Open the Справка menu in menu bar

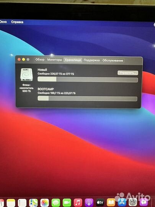pyautogui.click(x=17, y=22)
